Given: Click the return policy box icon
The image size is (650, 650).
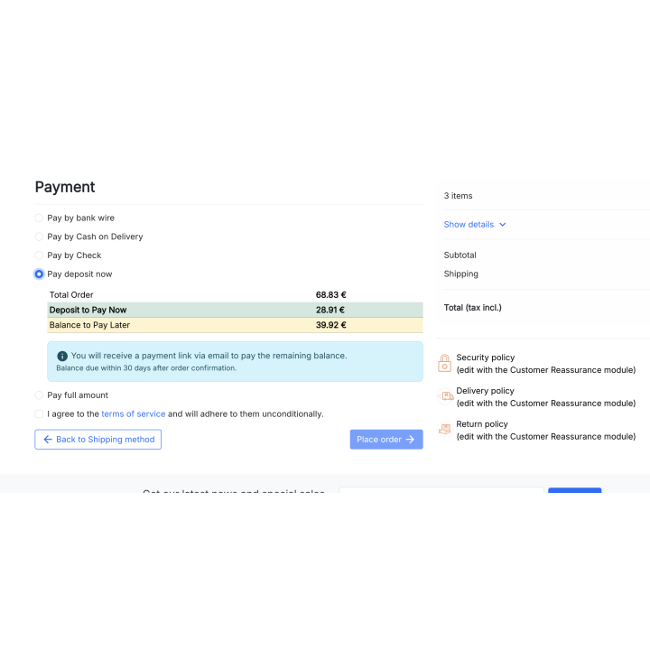Looking at the screenshot, I should point(444,430).
